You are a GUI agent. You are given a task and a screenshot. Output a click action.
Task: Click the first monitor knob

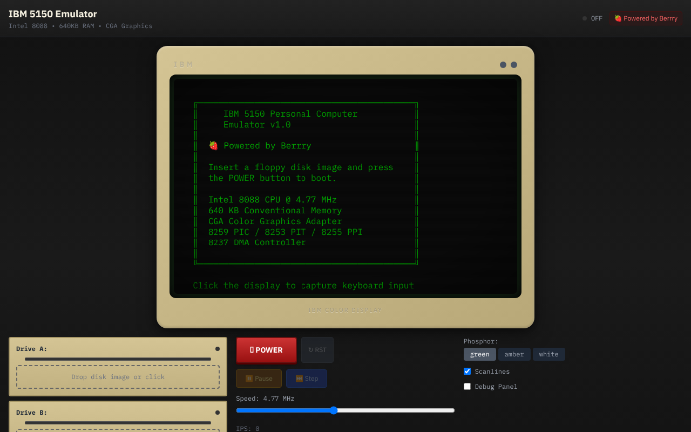pyautogui.click(x=503, y=65)
